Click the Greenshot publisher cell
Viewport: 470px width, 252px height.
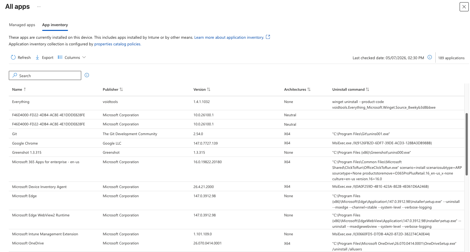point(111,152)
